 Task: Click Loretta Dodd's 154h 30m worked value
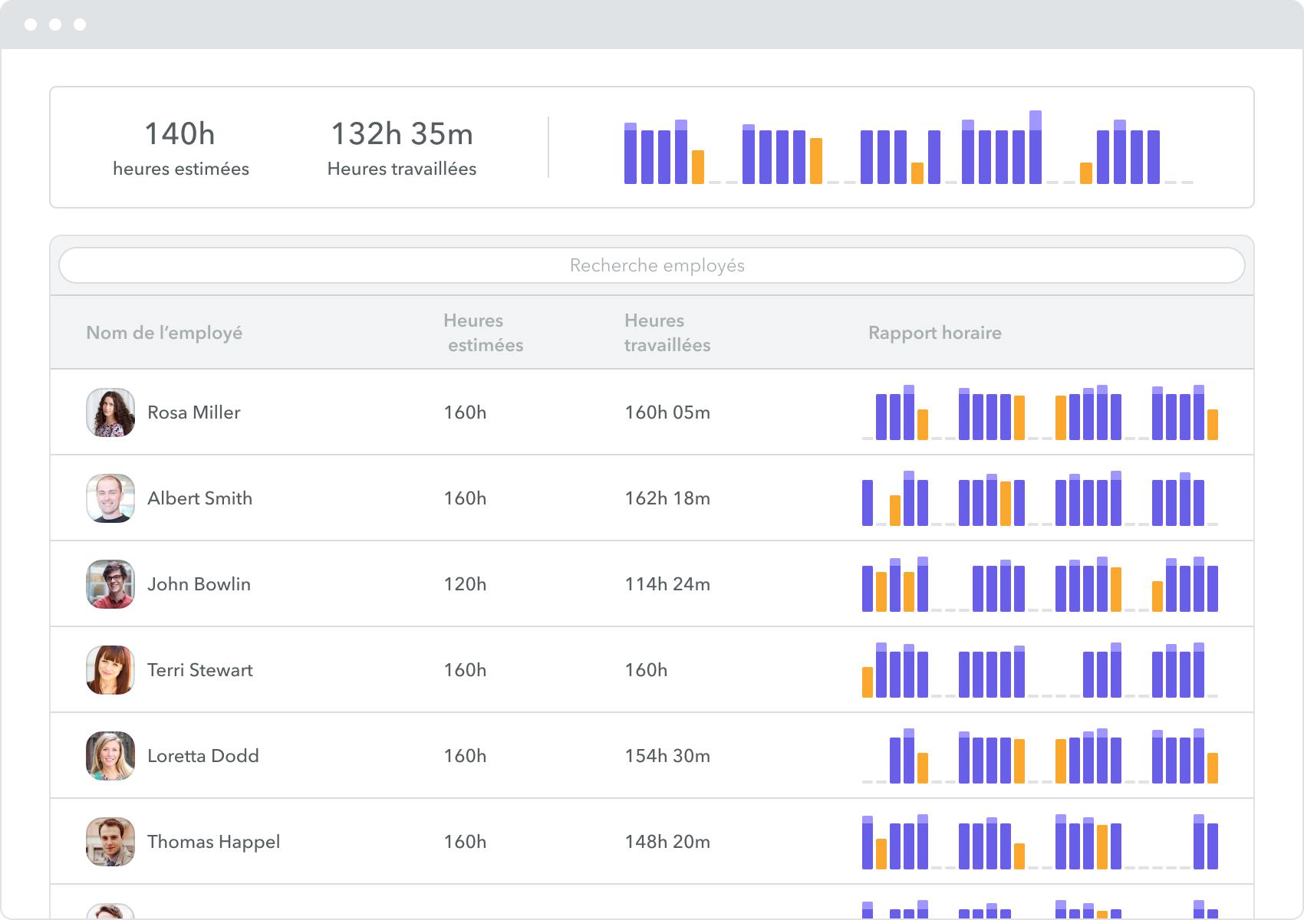point(667,756)
